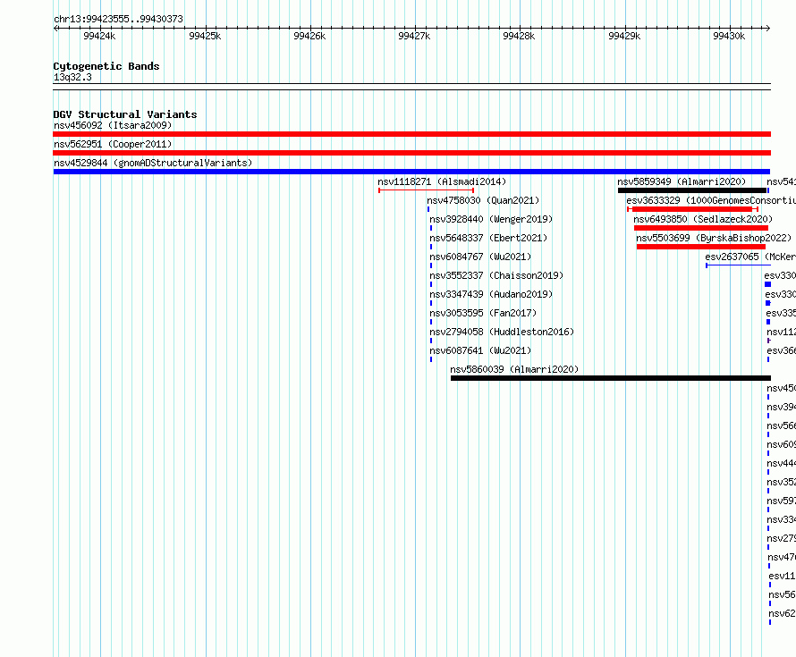Open nsv4758030 (Quan2021) variant

[x=483, y=200]
